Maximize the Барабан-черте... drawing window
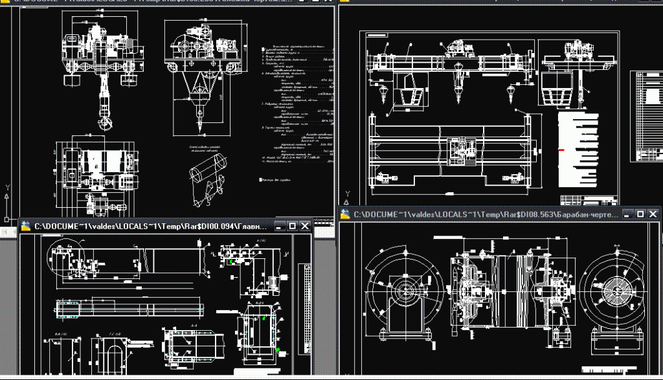Viewport: 663px width, 380px height. pos(640,214)
